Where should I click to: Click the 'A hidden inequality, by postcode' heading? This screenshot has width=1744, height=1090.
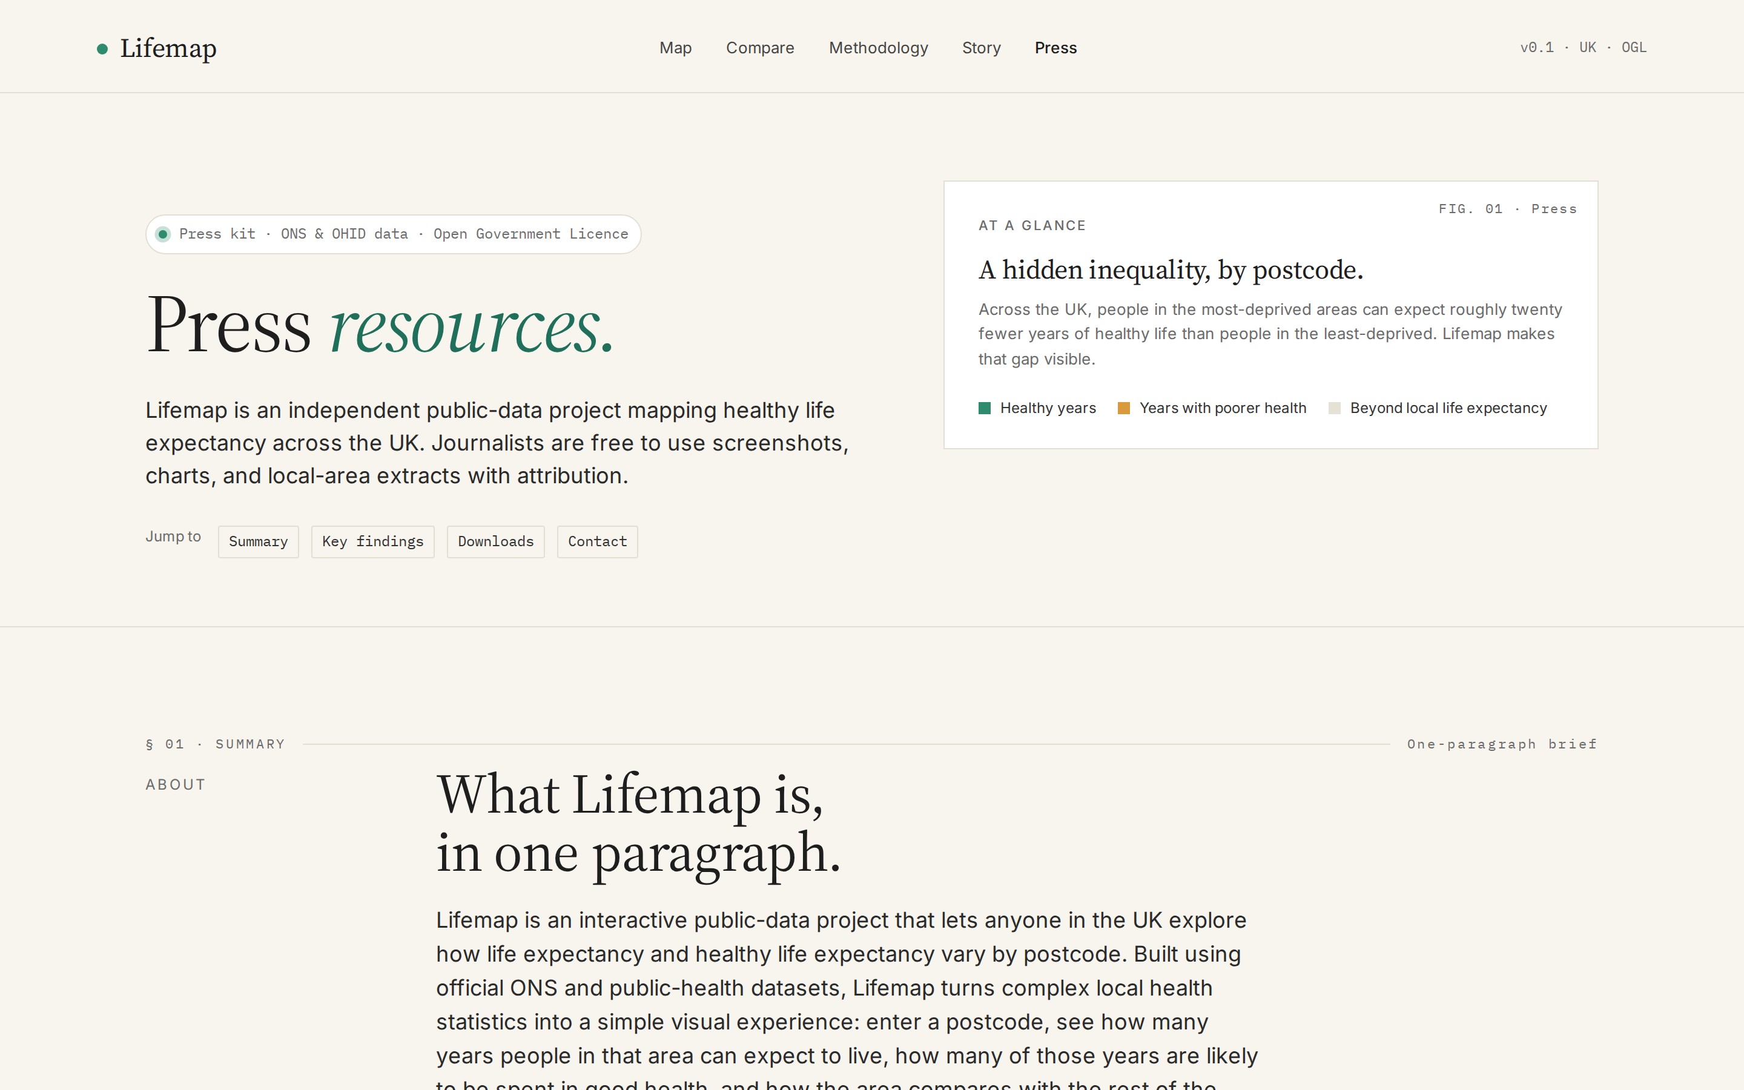(1171, 270)
